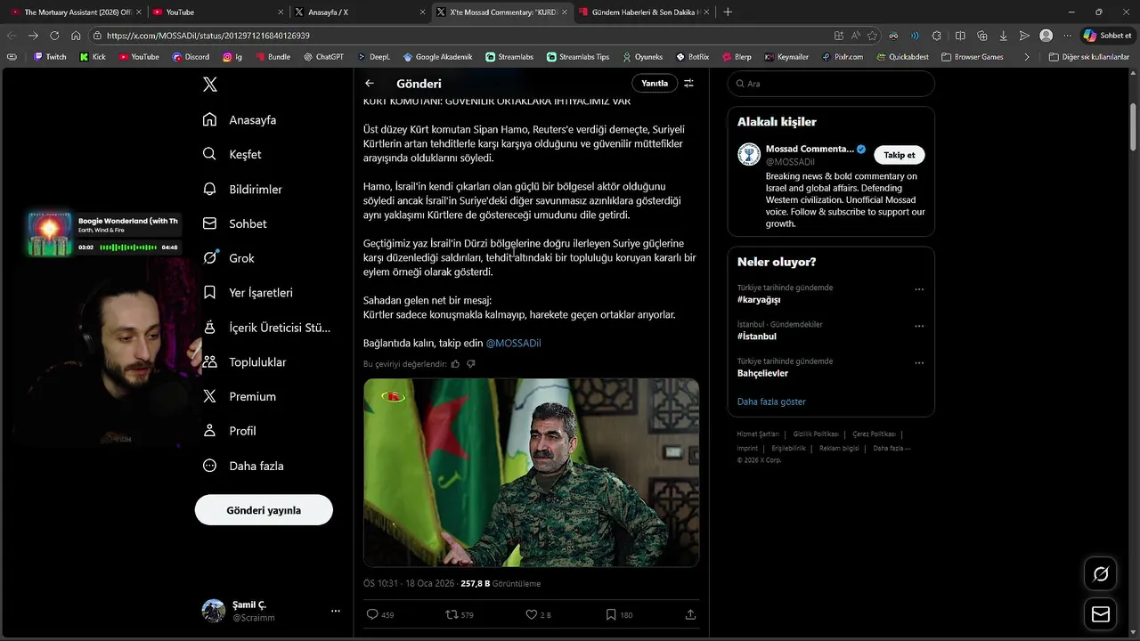Open Yer İşaretleri bookmarks
Screen dimensions: 1140x641
[248, 292]
